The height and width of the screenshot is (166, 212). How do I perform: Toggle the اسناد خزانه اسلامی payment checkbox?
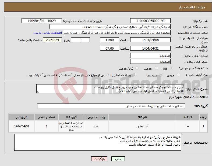(x=135, y=75)
